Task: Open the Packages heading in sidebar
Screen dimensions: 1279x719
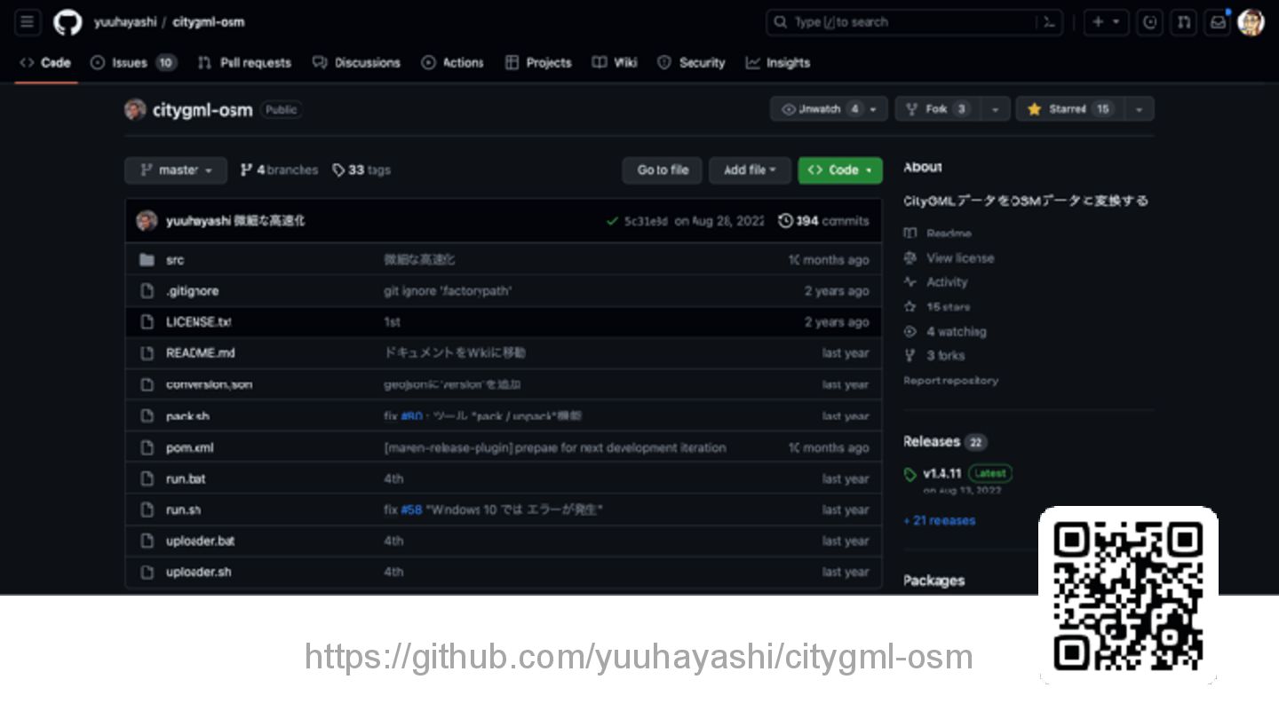Action: click(933, 581)
